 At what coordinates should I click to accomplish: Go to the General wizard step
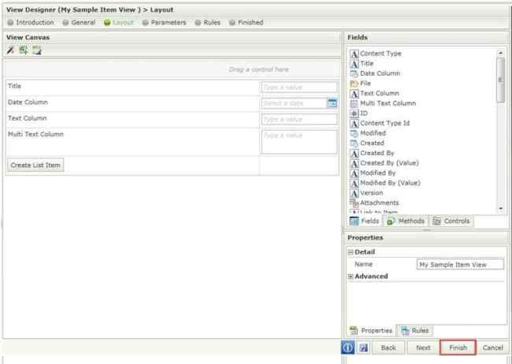point(79,23)
